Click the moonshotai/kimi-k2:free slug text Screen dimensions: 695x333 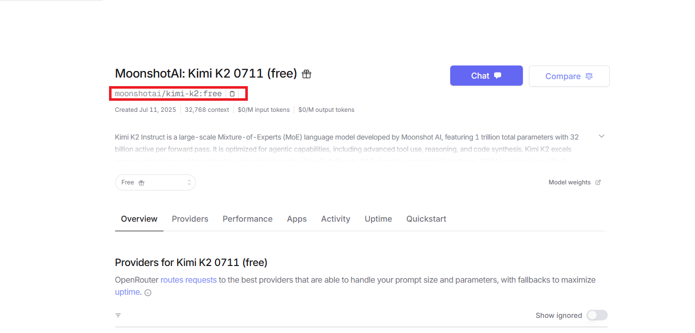pyautogui.click(x=168, y=94)
